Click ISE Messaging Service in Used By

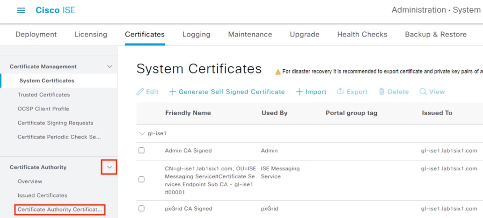280,173
